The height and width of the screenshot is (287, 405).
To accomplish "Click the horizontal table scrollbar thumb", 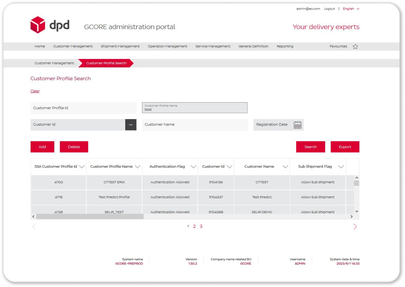I will [90, 216].
